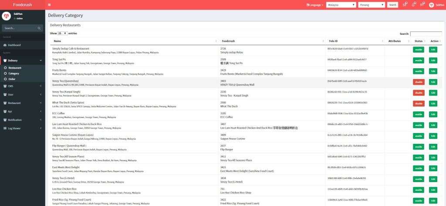446x206 pixels.
Task: Toggle enable status for Tong Sui Po
Action: (418, 60)
